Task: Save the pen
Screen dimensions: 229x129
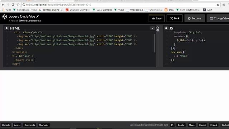Action: [x=157, y=18]
